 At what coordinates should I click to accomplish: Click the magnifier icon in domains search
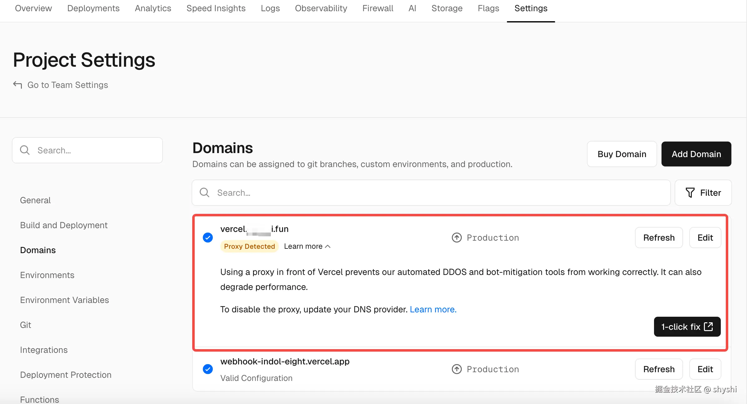click(204, 193)
